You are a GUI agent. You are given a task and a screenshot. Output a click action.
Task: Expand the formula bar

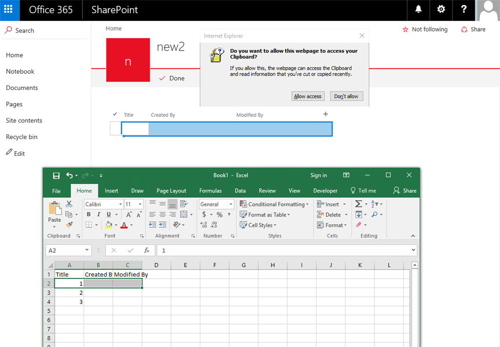[414, 250]
